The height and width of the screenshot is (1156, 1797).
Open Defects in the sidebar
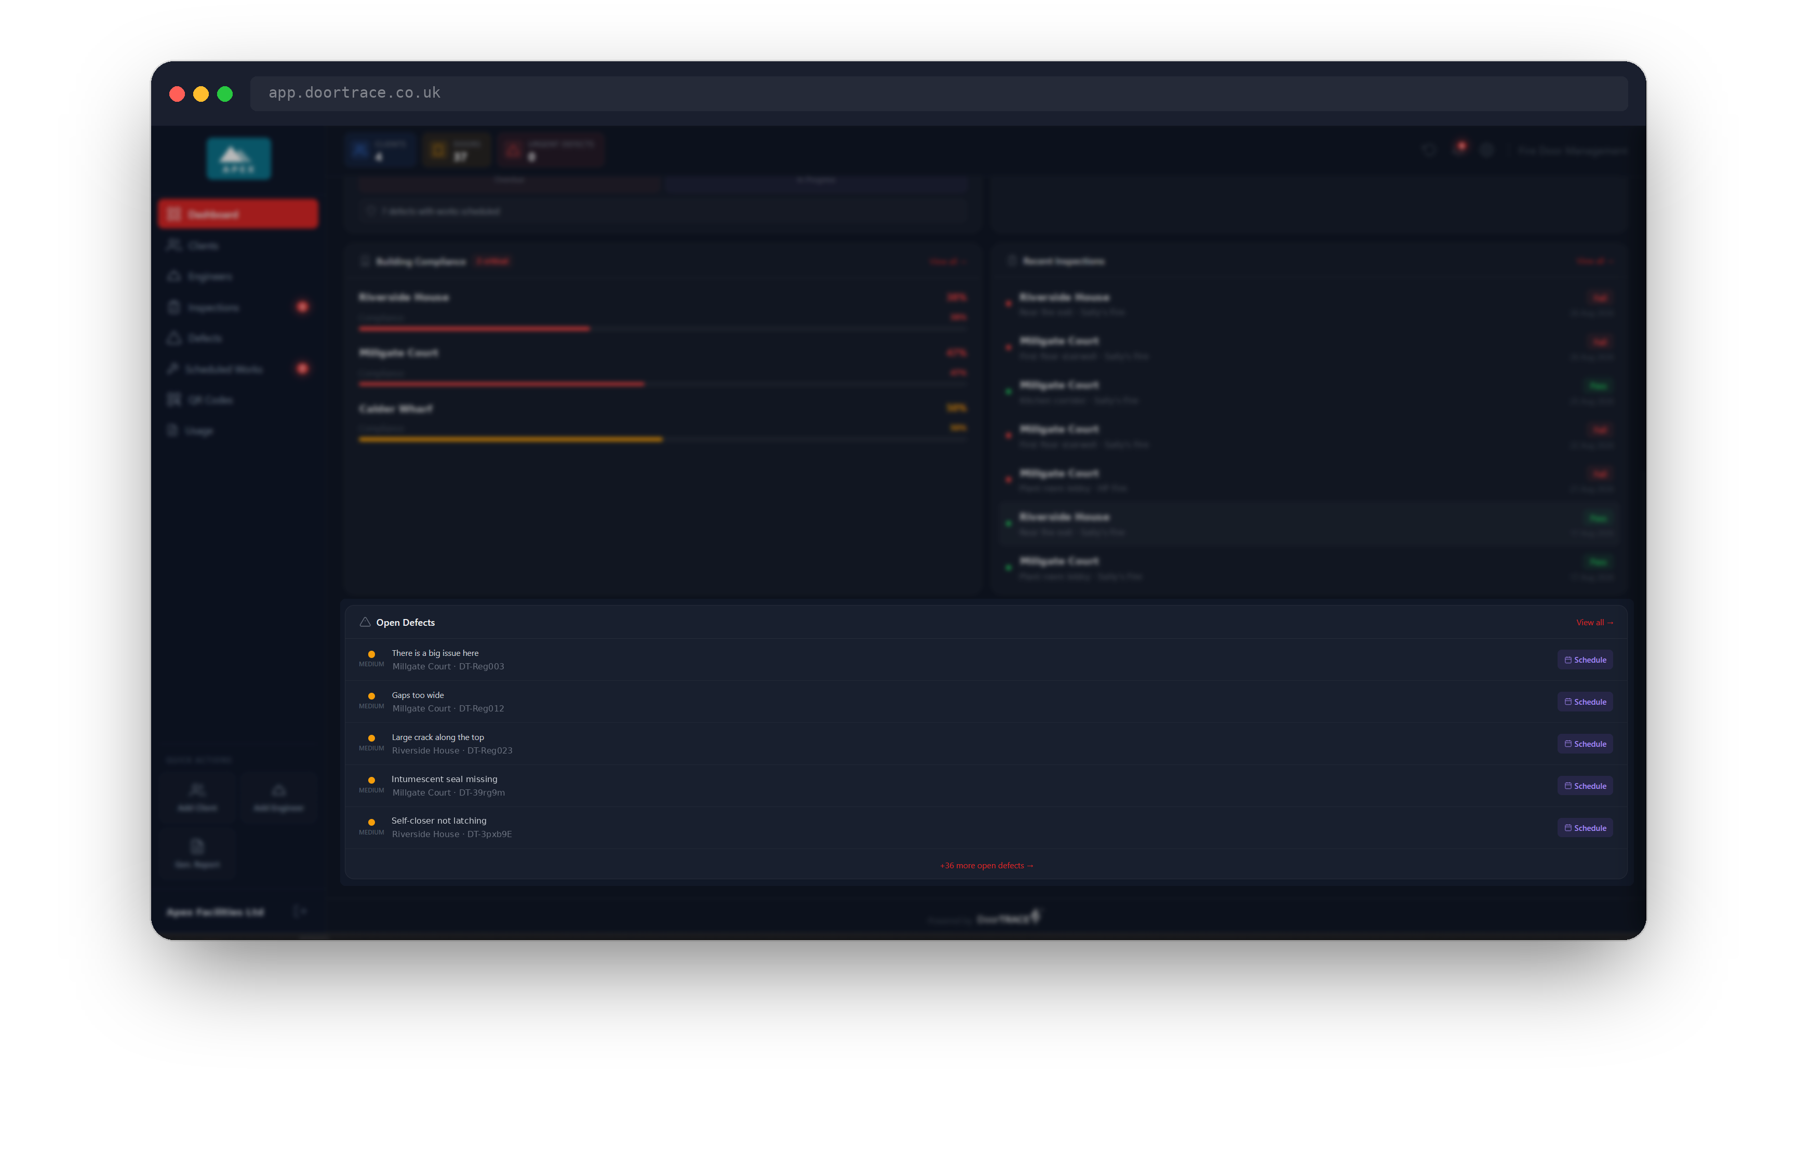[x=238, y=338]
